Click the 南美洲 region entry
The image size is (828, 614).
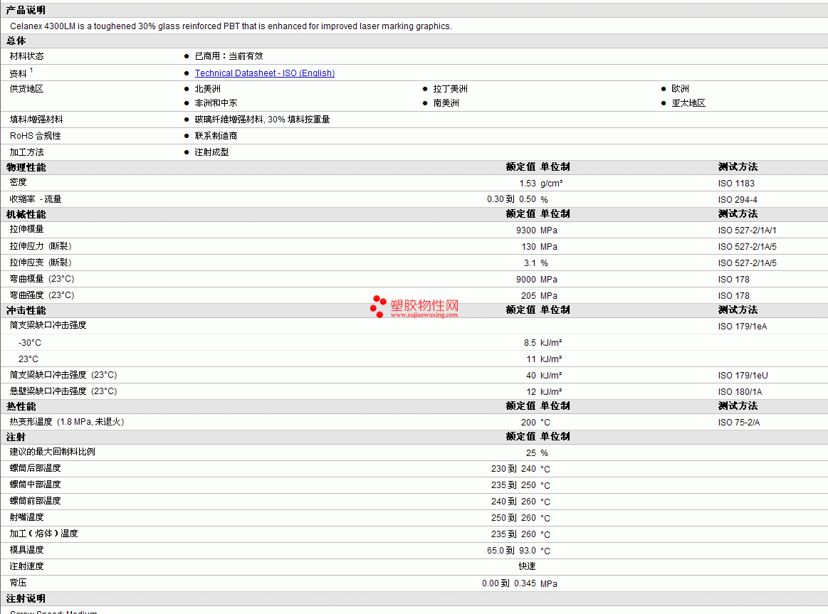pos(446,103)
